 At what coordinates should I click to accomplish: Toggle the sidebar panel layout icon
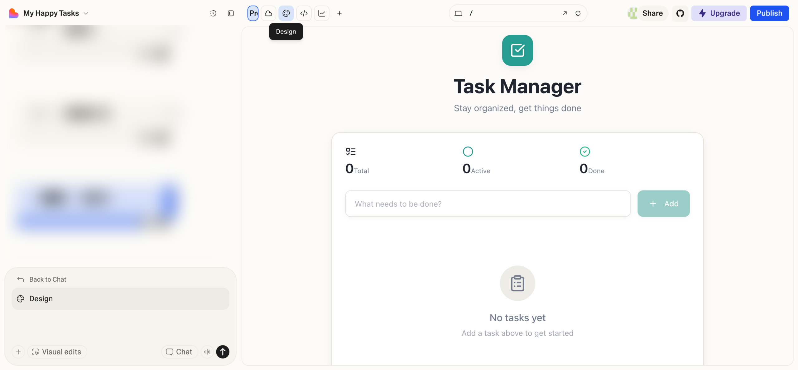(231, 13)
